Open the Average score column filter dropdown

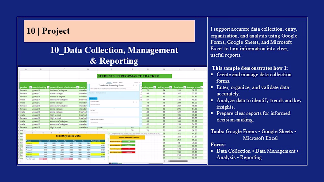click(x=202, y=87)
